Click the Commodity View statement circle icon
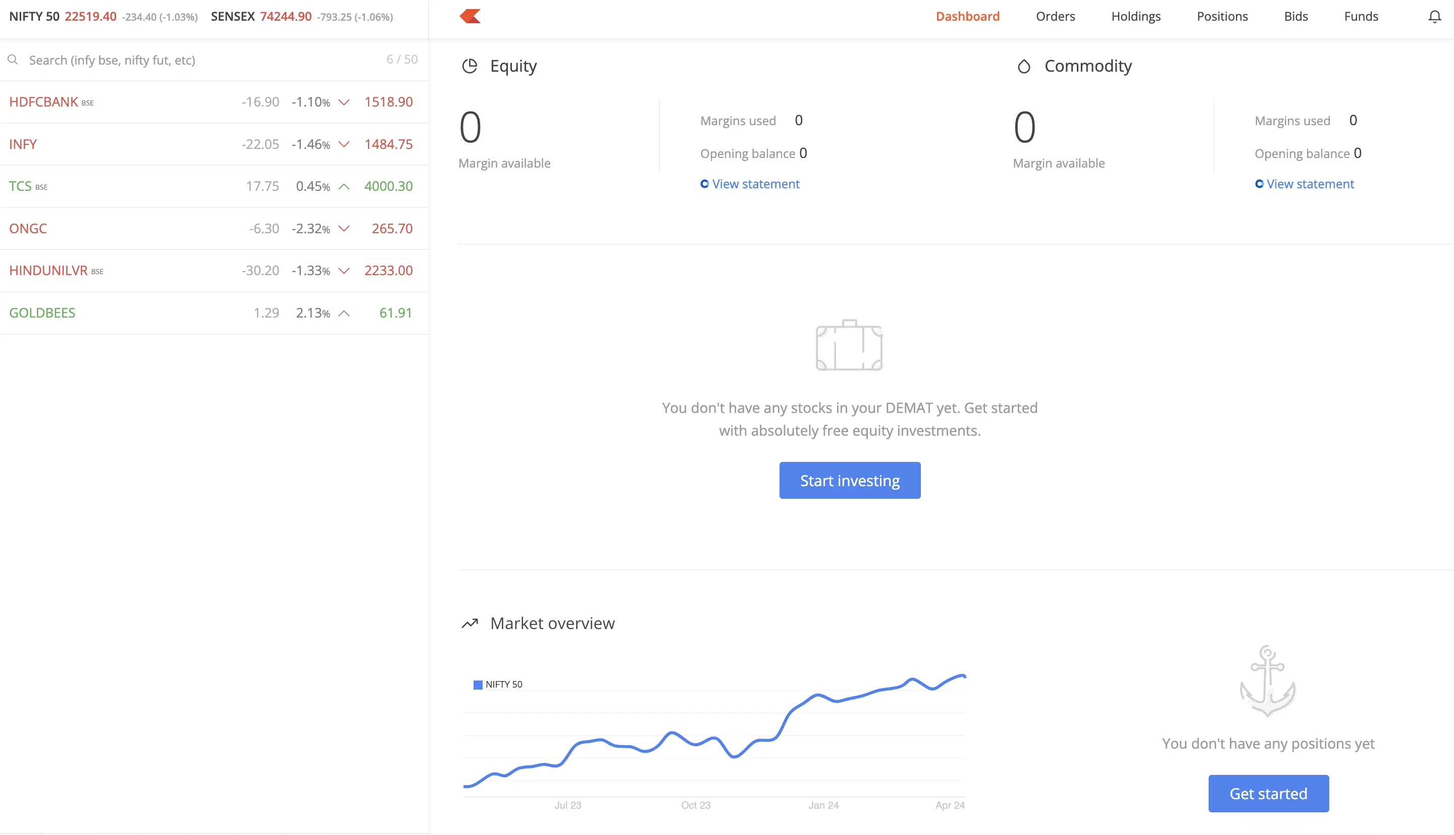The image size is (1454, 835). pyautogui.click(x=1259, y=184)
